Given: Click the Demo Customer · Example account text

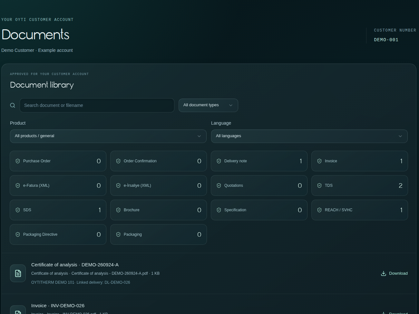Looking at the screenshot, I should 37,50.
